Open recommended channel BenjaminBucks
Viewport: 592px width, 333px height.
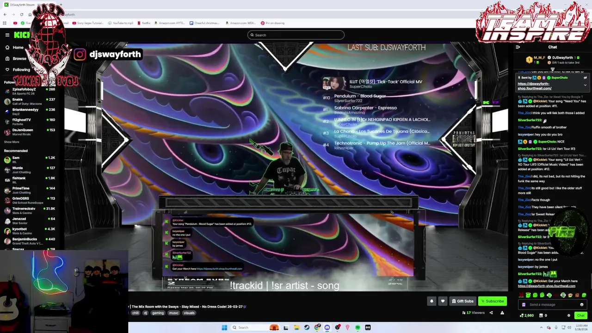(30, 240)
